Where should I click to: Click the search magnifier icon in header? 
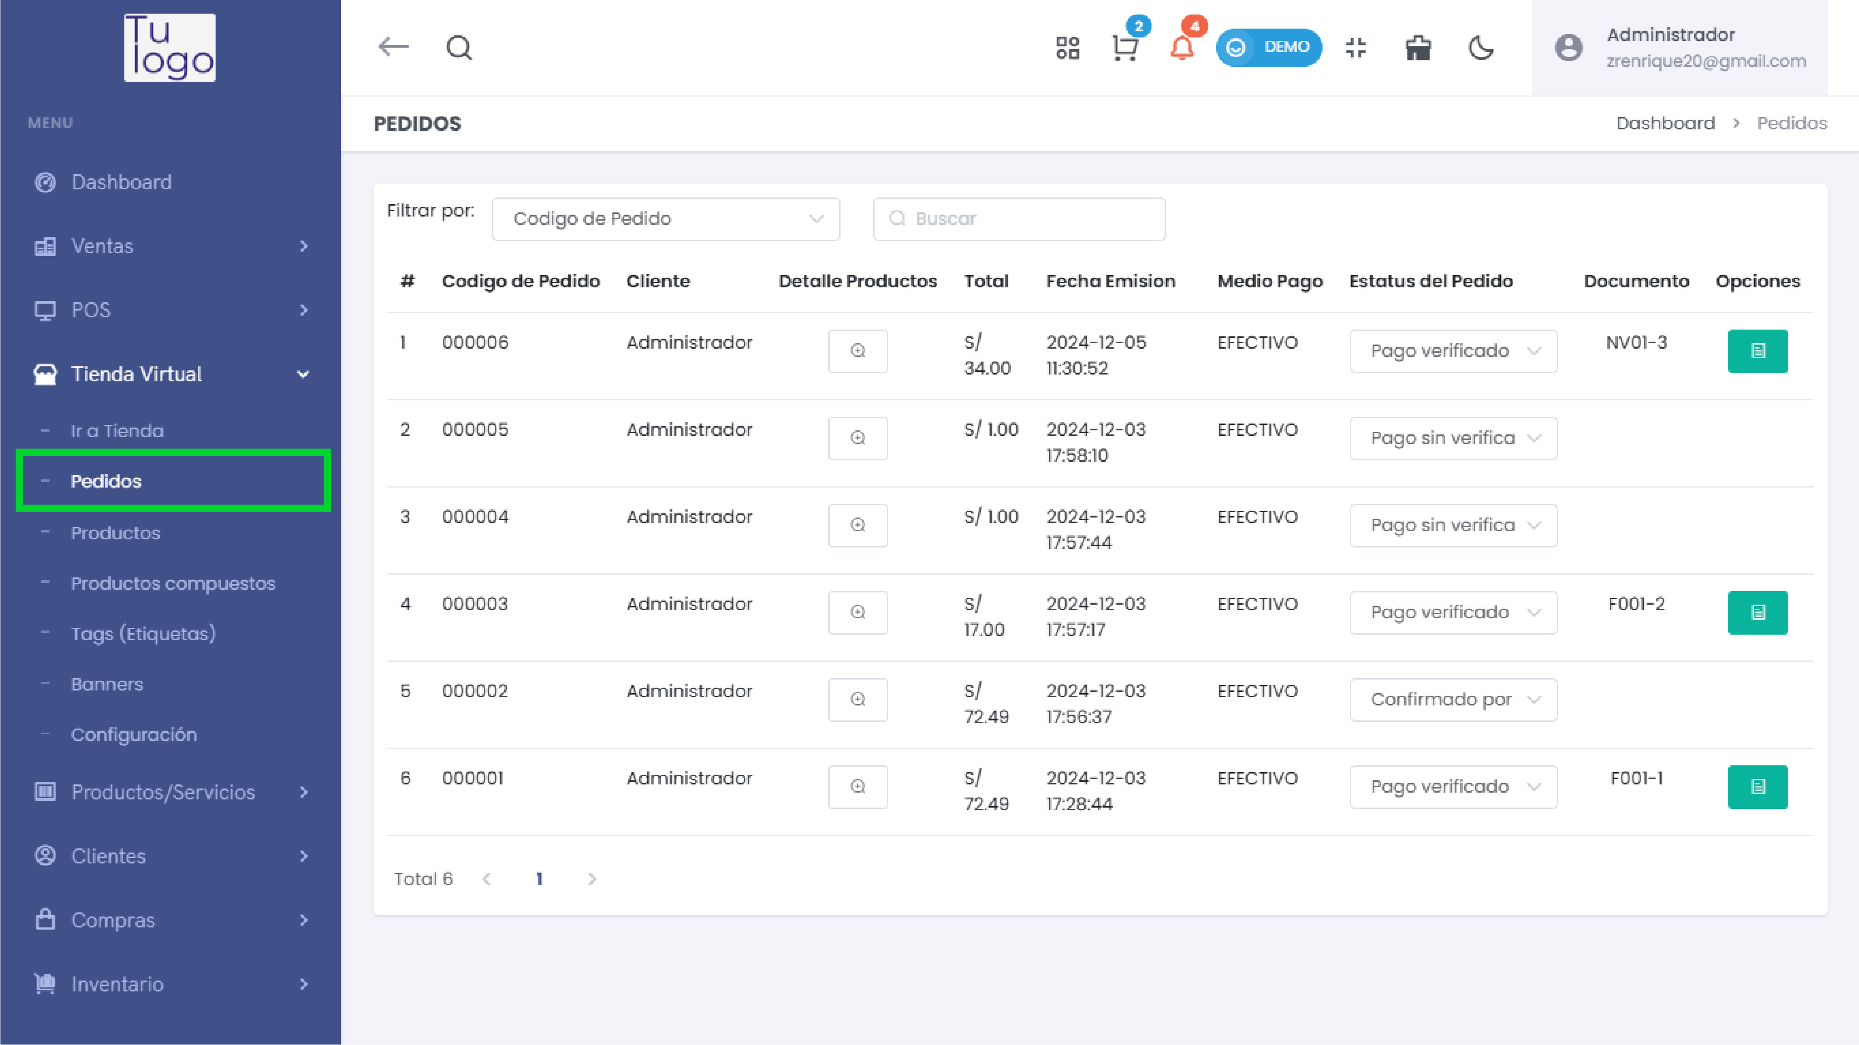click(x=459, y=49)
